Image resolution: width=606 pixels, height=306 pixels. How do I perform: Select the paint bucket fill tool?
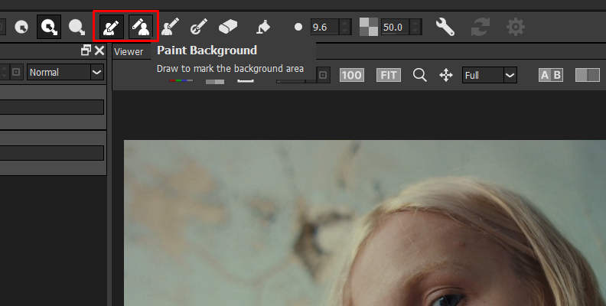coord(263,28)
